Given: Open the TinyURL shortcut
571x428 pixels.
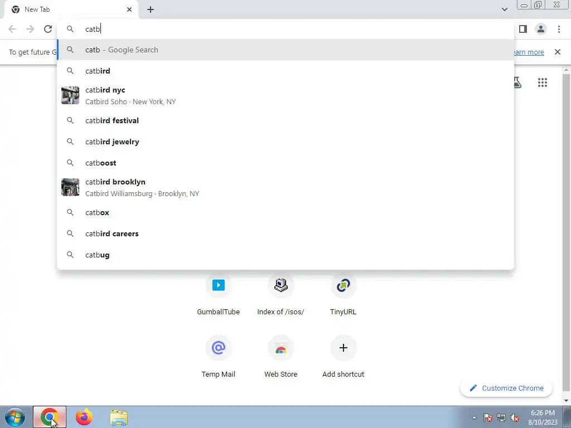Looking at the screenshot, I should 343,295.
